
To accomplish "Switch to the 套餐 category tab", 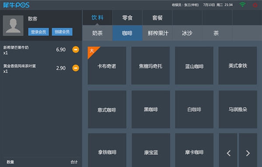I will click(x=157, y=17).
